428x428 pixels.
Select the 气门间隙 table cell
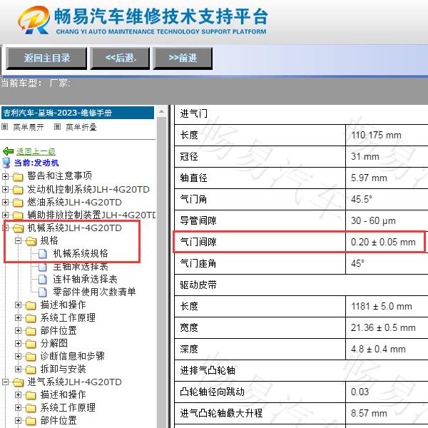260,242
